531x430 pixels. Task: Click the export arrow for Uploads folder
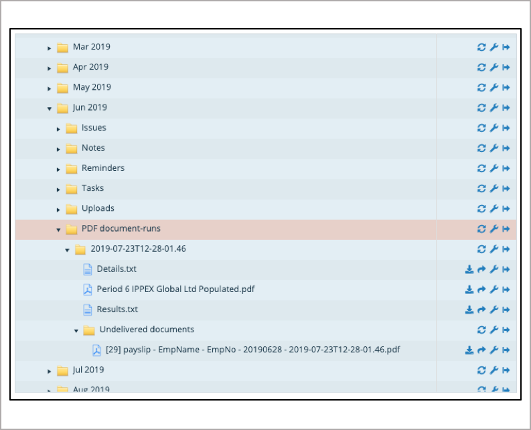pos(506,209)
